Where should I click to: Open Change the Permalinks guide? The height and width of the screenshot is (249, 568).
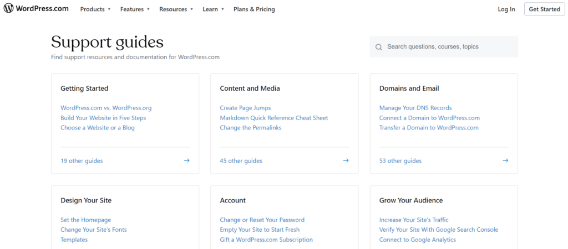pos(251,128)
